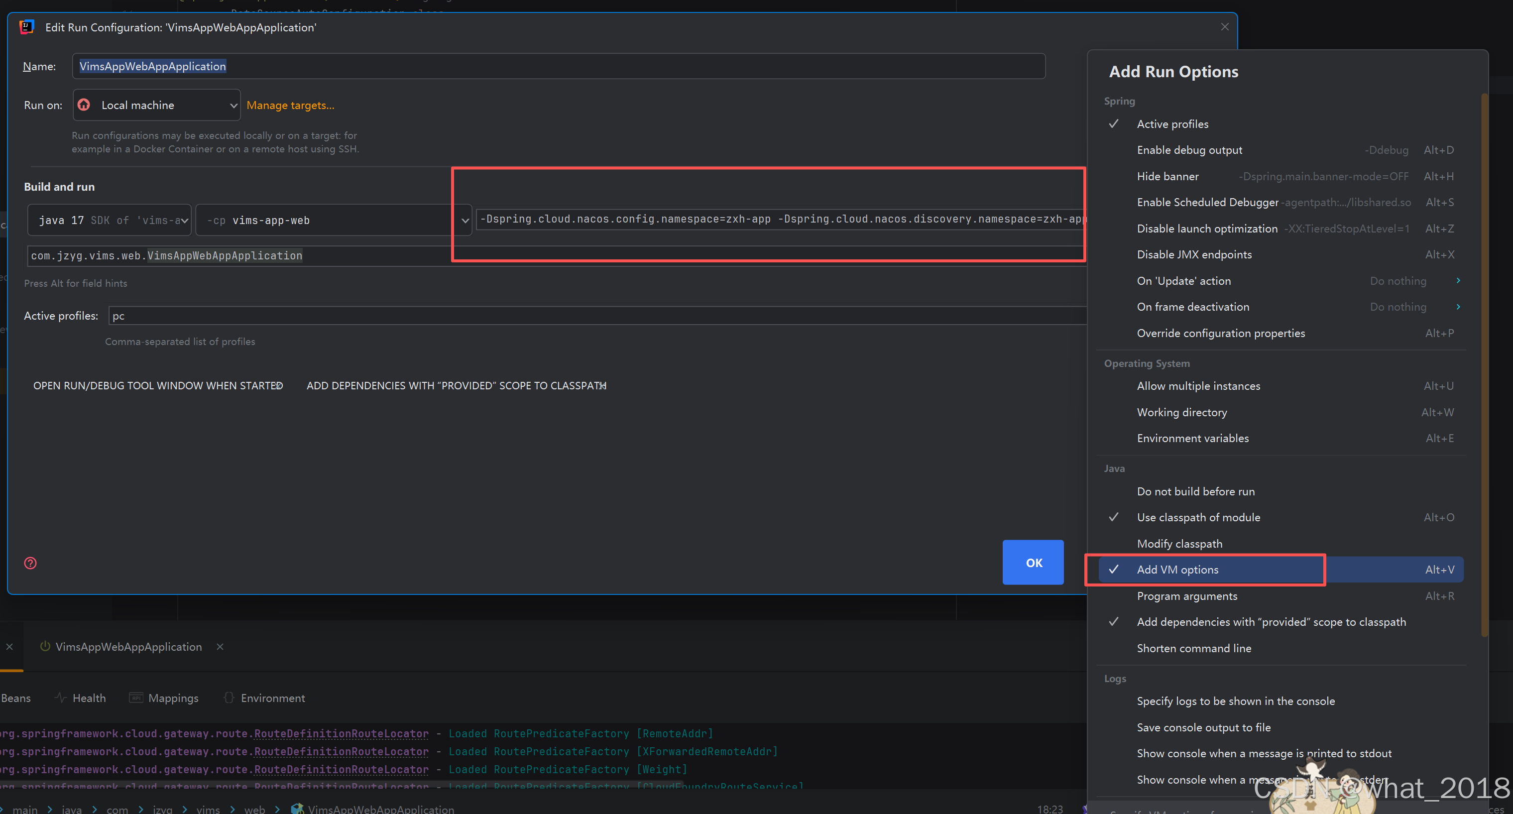Choose Environment variables option
The height and width of the screenshot is (814, 1513).
(x=1192, y=438)
